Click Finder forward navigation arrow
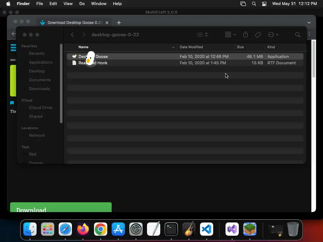The width and height of the screenshot is (323, 242). tap(84, 35)
